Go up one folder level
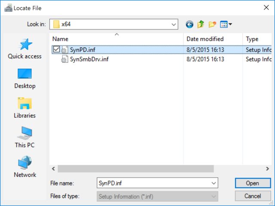The image size is (275, 206). click(x=201, y=24)
